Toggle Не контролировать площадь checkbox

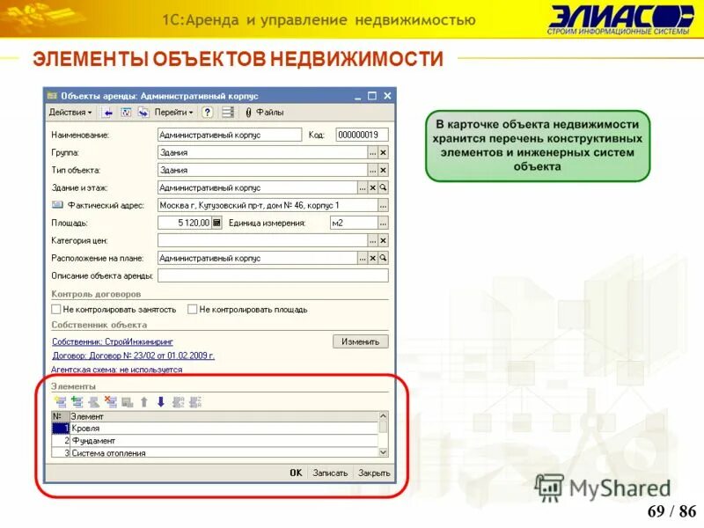(x=192, y=310)
